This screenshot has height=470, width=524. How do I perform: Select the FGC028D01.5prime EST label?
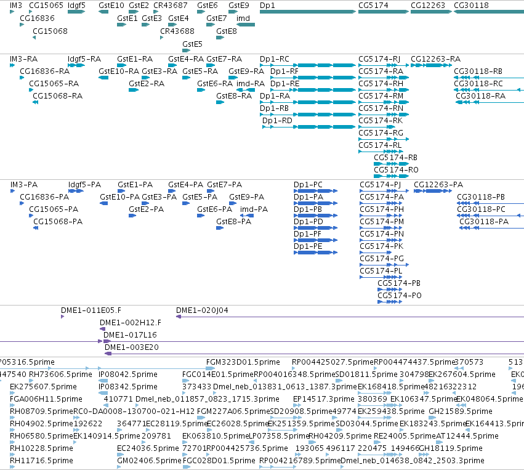(219, 461)
